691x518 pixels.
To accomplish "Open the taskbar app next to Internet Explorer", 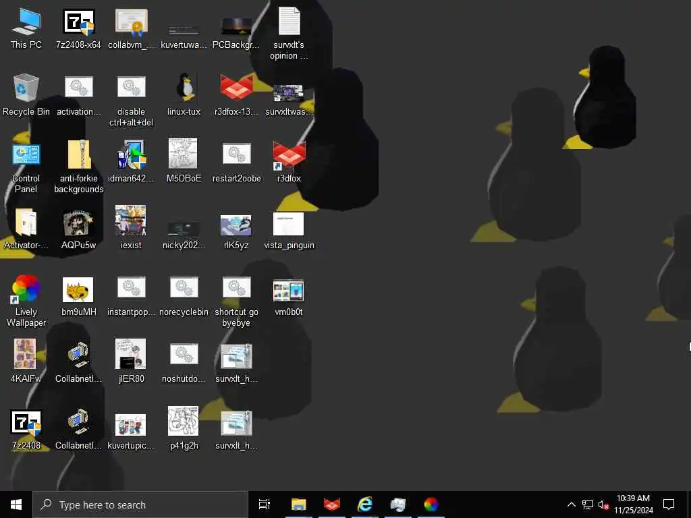I will click(x=398, y=505).
